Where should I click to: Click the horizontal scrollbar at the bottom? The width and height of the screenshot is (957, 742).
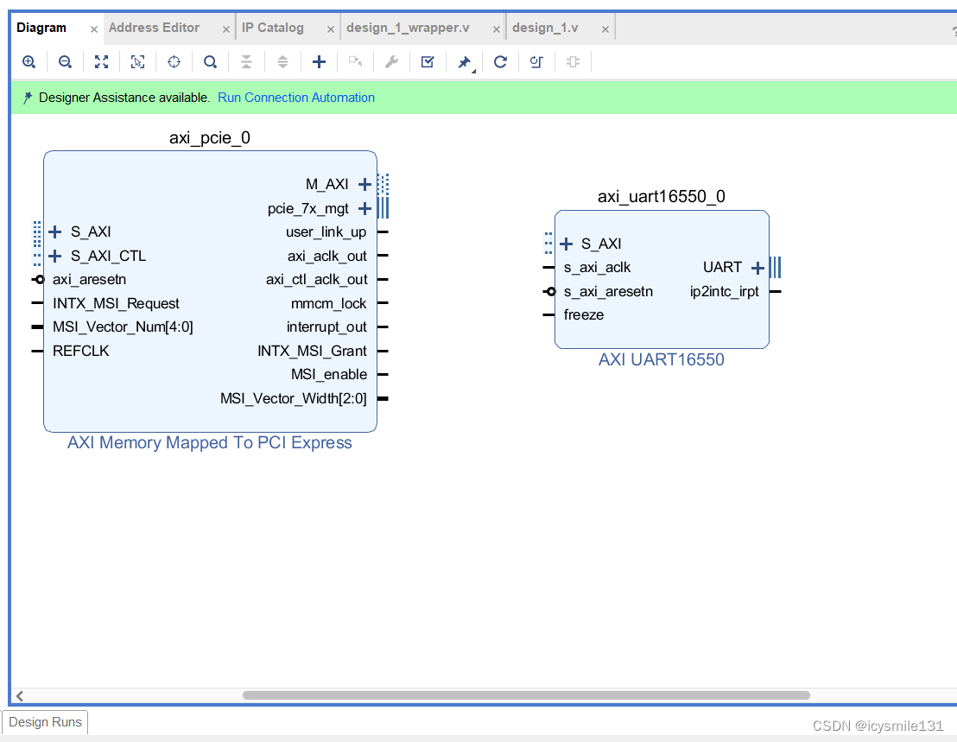(x=527, y=695)
